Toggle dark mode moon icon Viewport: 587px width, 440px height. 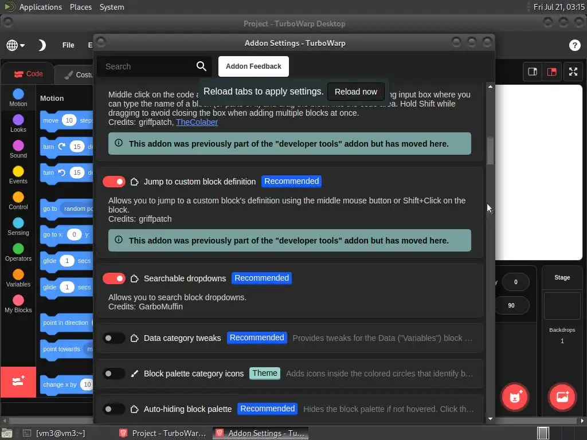click(x=41, y=45)
